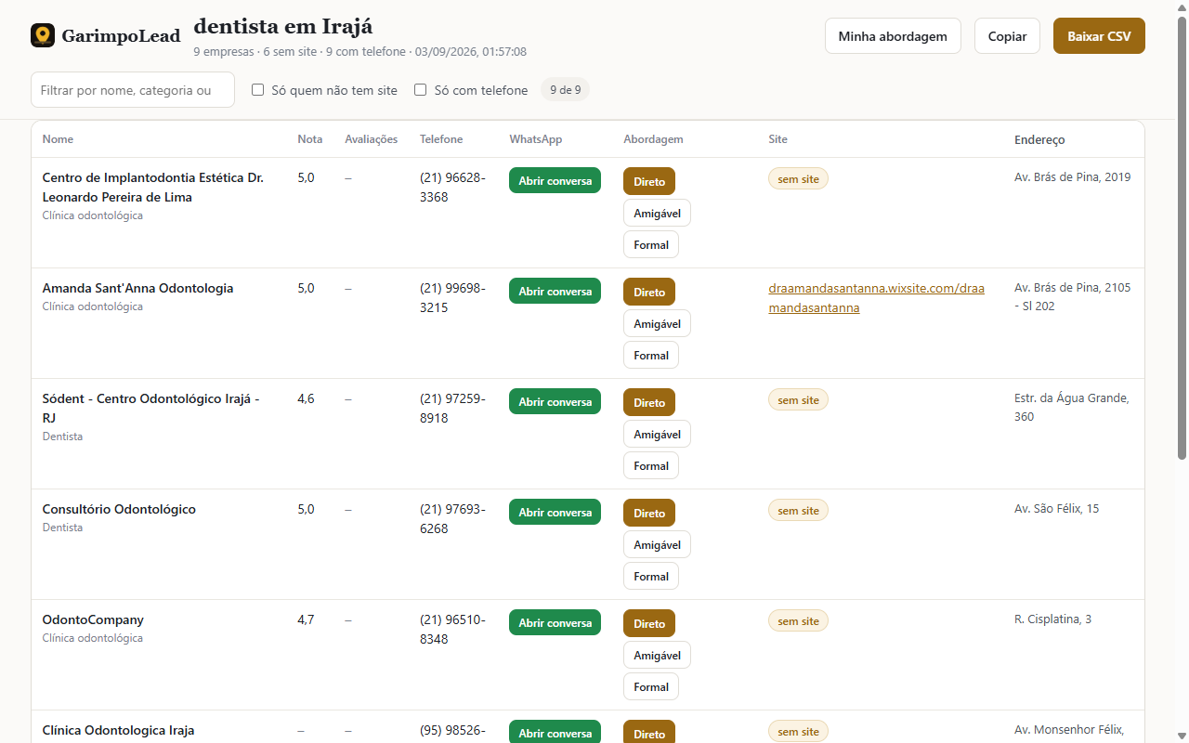Sort by the Nome column header
Viewport: 1189px width, 743px height.
click(x=58, y=139)
